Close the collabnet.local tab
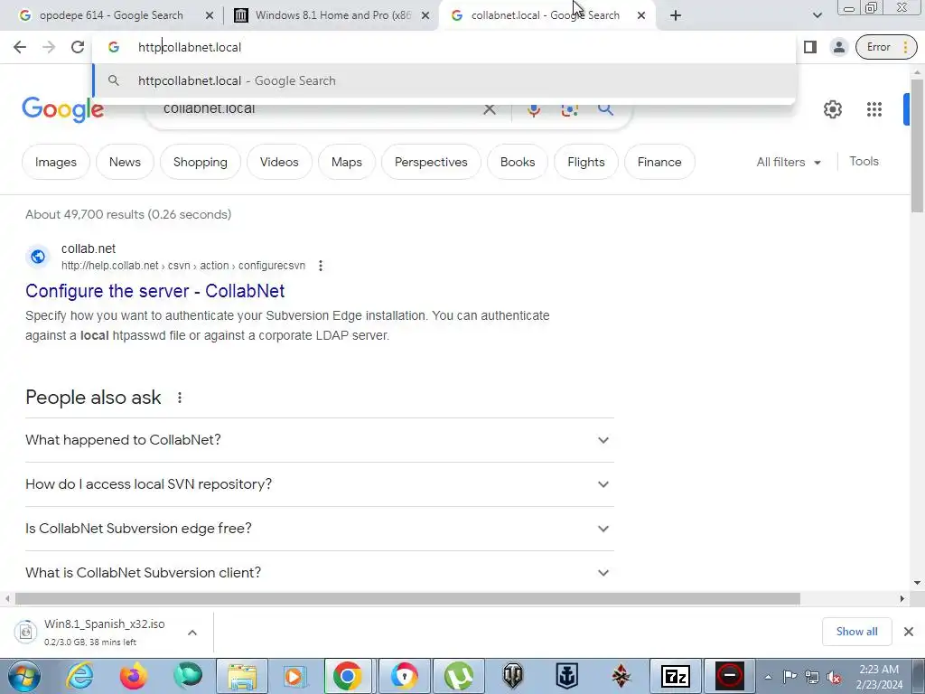The image size is (925, 694). point(641,16)
